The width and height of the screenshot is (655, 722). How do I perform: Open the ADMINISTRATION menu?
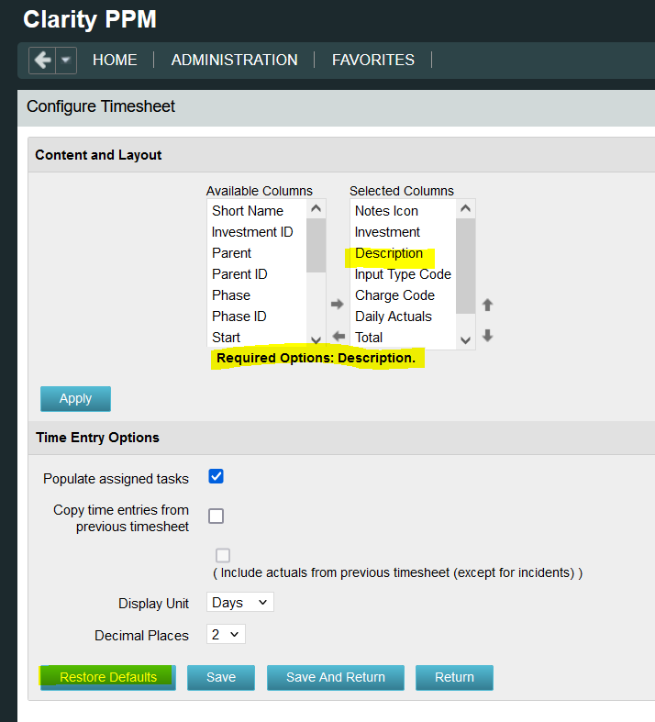234,60
